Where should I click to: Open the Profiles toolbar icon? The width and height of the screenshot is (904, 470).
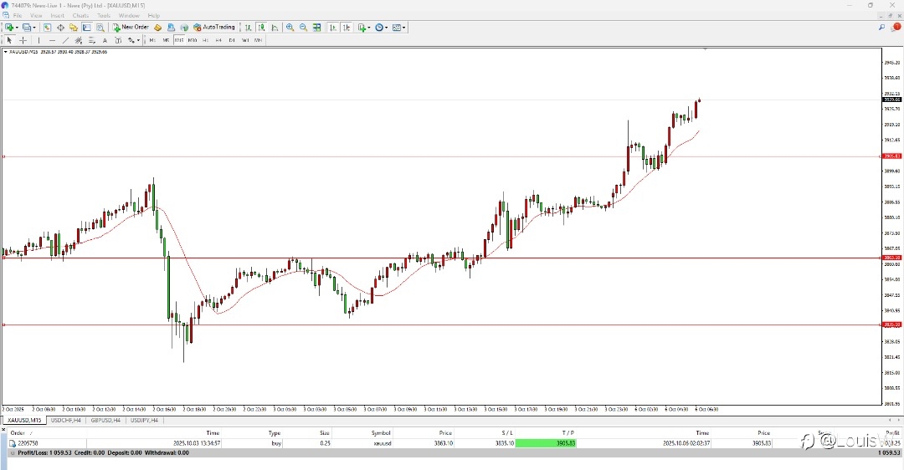tap(27, 27)
